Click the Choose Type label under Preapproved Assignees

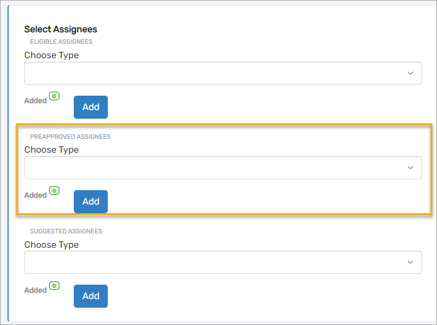(51, 150)
